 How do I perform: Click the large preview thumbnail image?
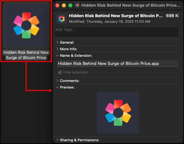click(118, 112)
